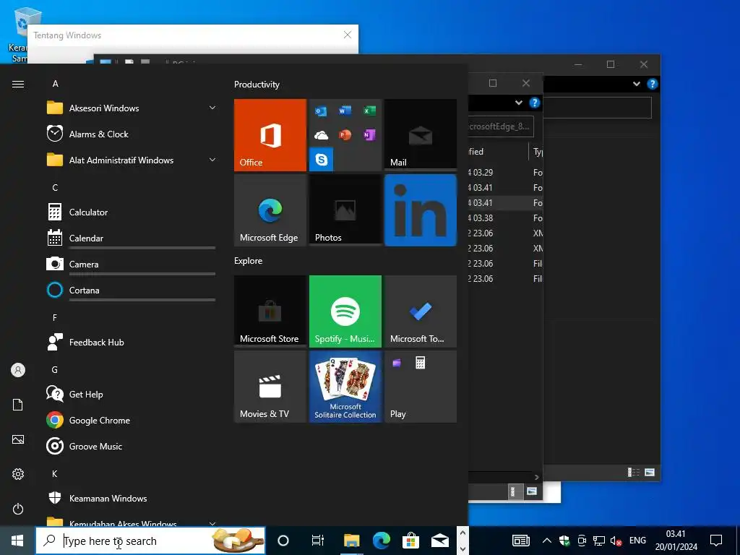Focus the taskbar search box

click(x=150, y=541)
